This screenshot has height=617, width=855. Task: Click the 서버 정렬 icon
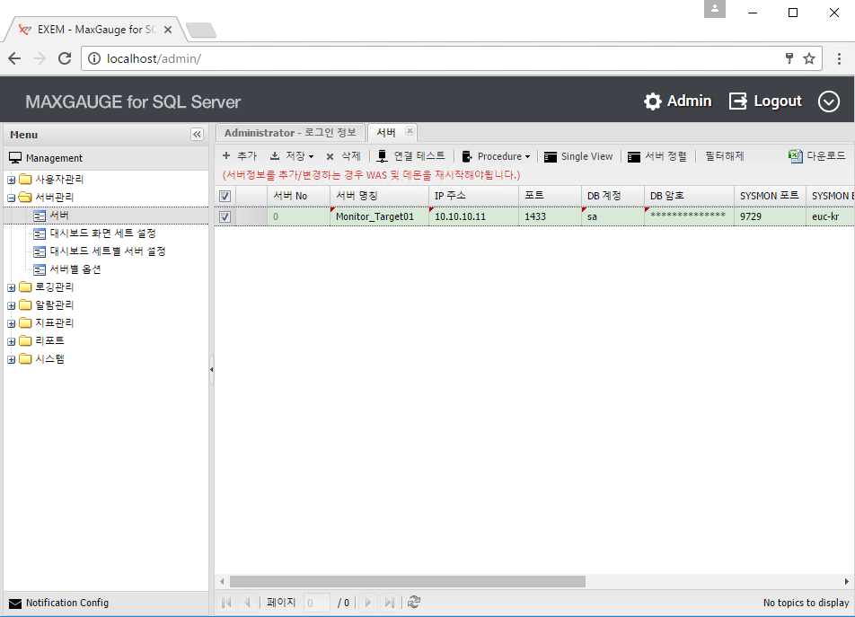point(634,157)
